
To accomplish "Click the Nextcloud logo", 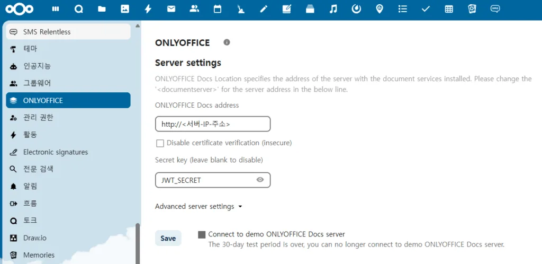I will coord(20,10).
